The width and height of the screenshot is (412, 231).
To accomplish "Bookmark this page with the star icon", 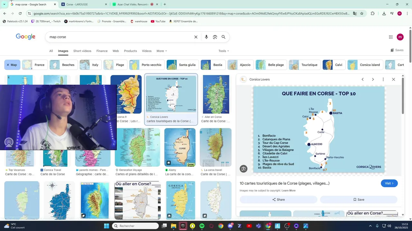I will (x=362, y=13).
